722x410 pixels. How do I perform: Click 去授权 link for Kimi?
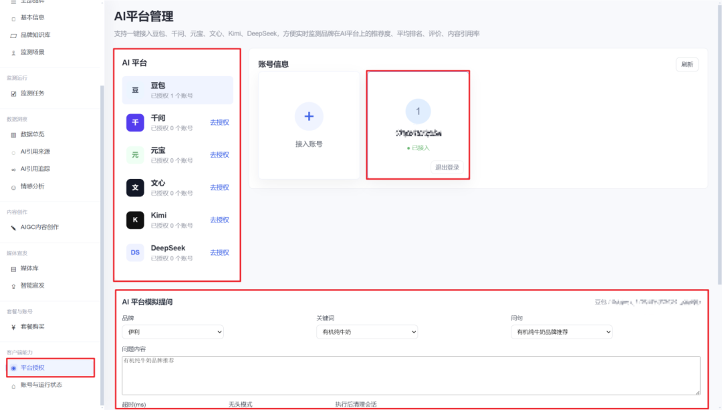[219, 220]
